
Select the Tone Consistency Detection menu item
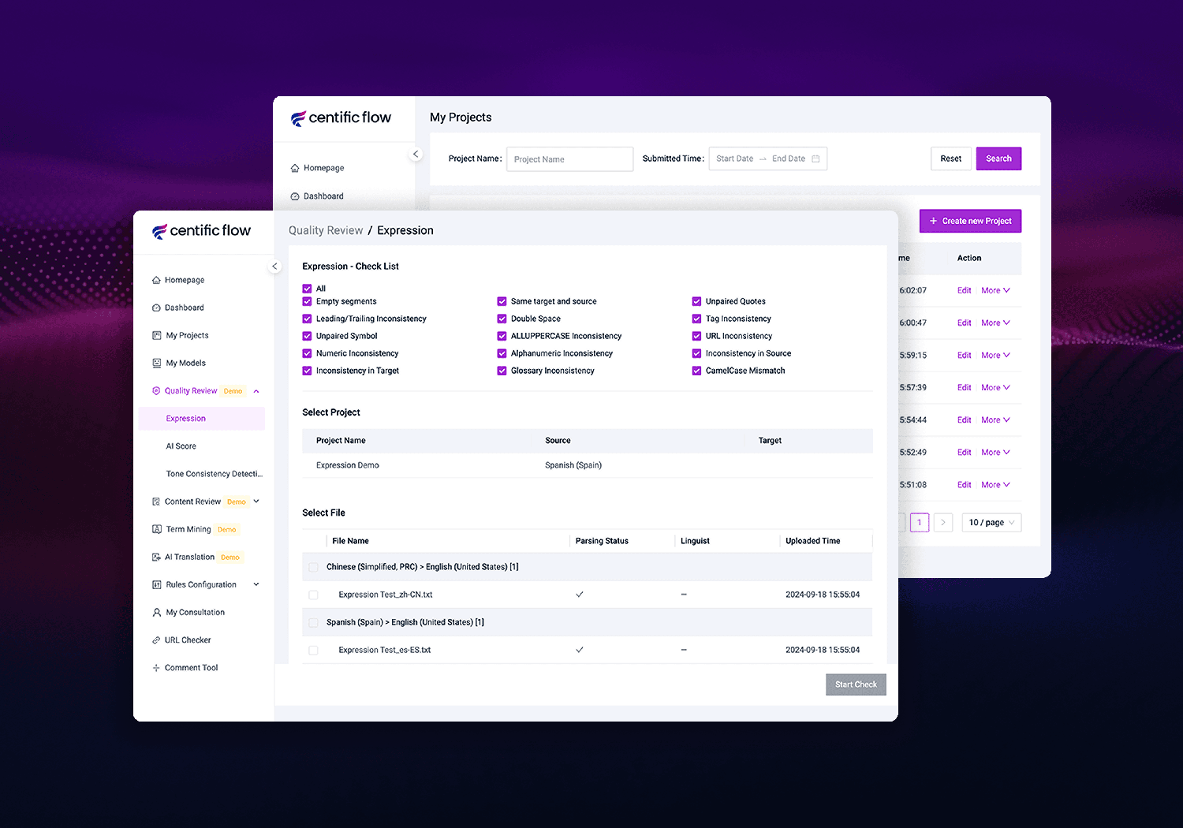click(x=214, y=474)
